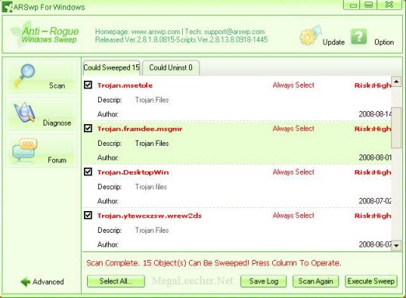Screen dimensions: 406x298
Task: Select the Trojan.ytewcxzsw.wrew2ds entry name
Action: tap(149, 216)
